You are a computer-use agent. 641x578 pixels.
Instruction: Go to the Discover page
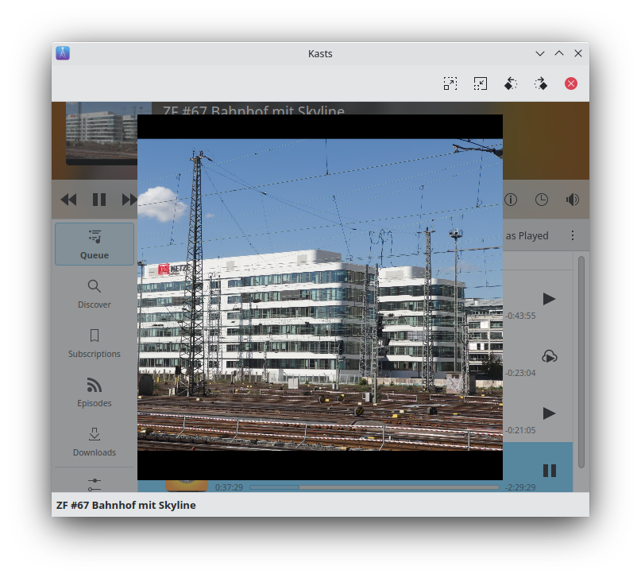point(95,293)
